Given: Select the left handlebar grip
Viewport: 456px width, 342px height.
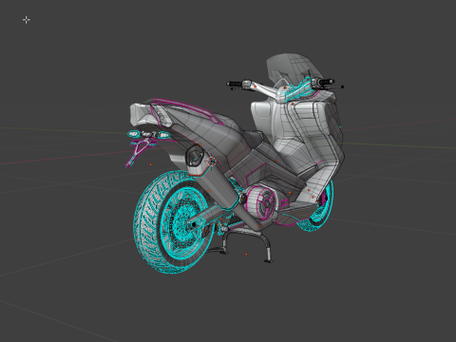Looking at the screenshot, I should 235,85.
